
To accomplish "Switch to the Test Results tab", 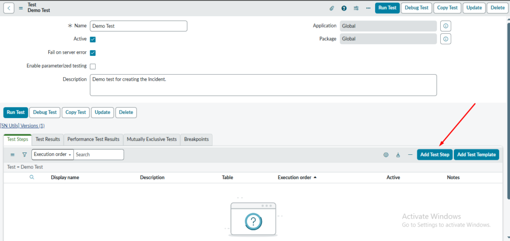I will click(x=48, y=139).
